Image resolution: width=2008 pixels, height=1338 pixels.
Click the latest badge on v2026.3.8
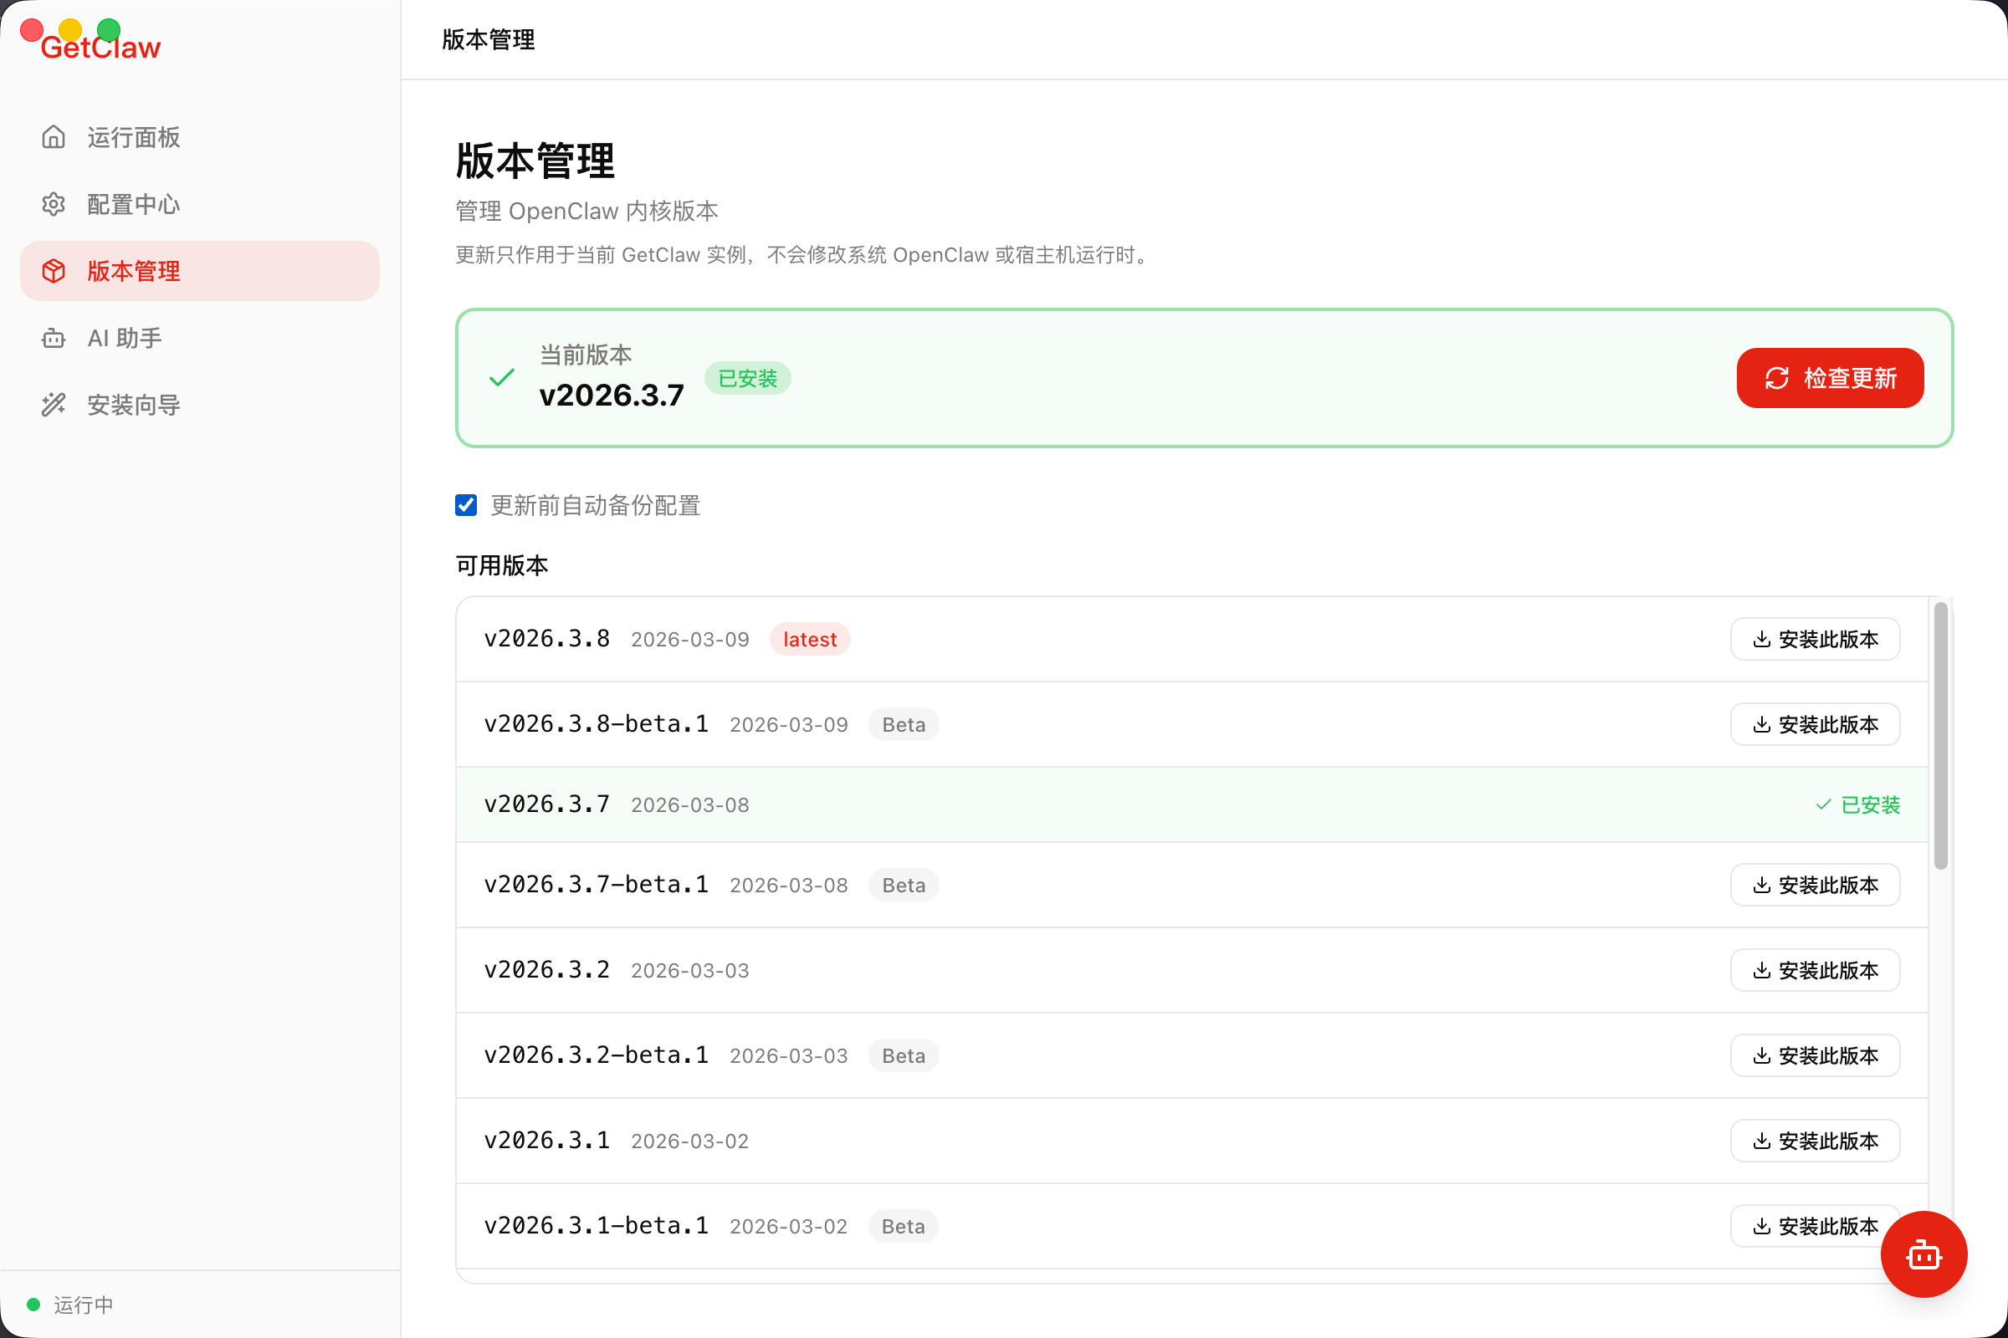tap(809, 638)
